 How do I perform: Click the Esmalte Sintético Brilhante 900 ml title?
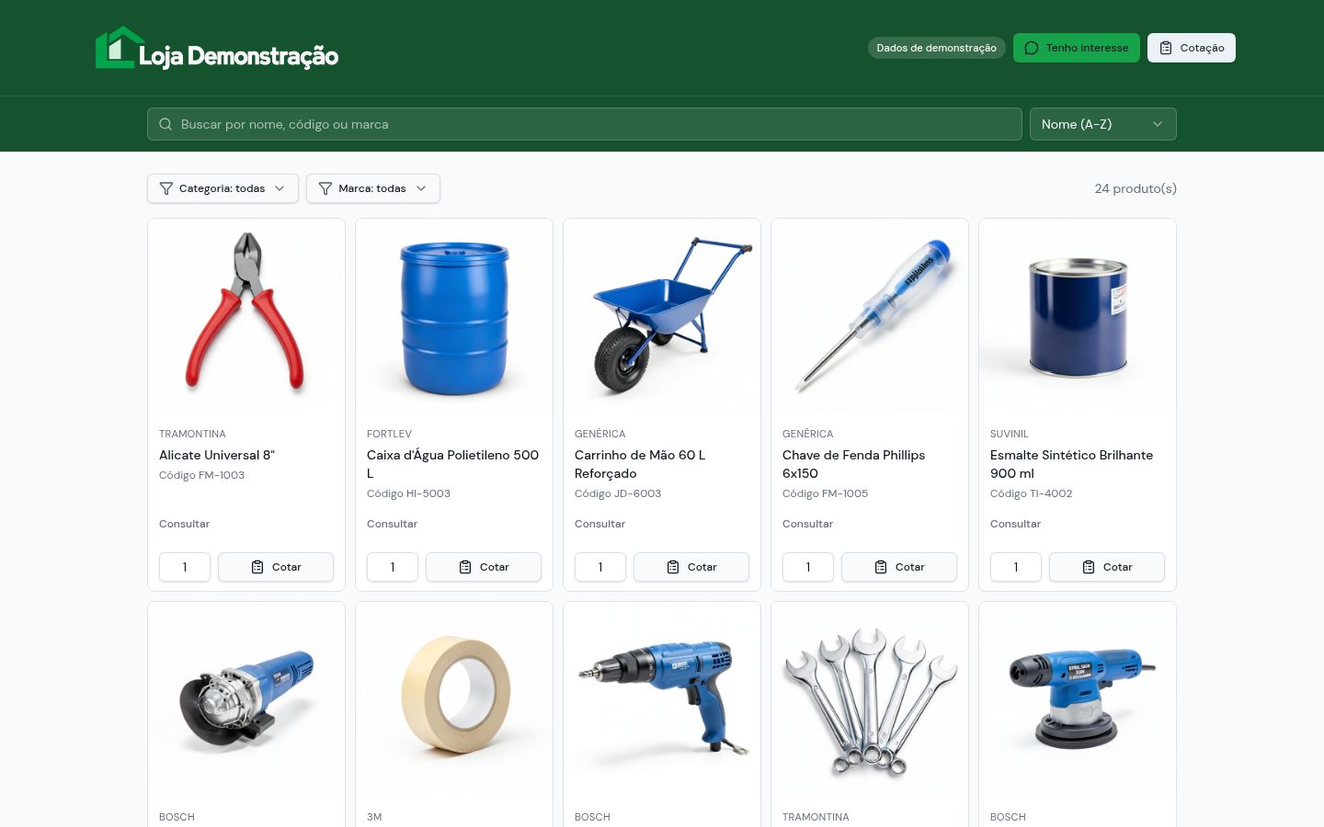tap(1071, 464)
